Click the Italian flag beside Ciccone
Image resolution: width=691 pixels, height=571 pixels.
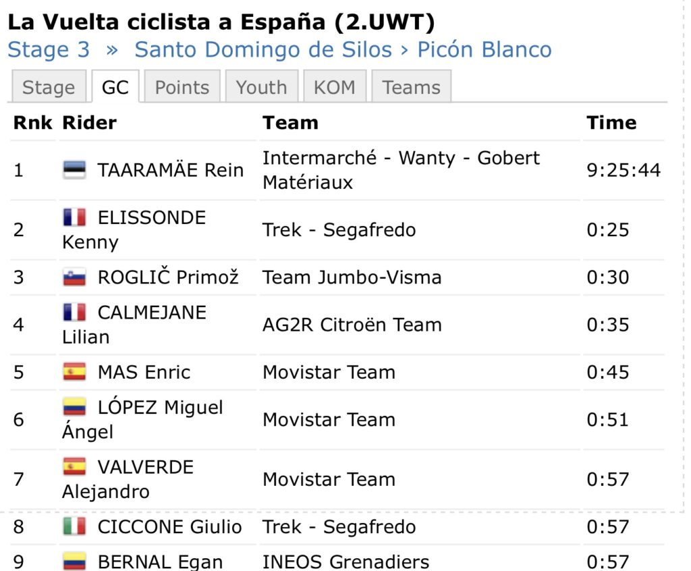pos(74,526)
